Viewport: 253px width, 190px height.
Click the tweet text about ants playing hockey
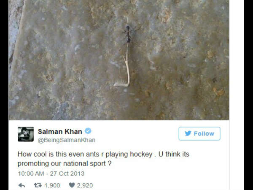point(103,159)
